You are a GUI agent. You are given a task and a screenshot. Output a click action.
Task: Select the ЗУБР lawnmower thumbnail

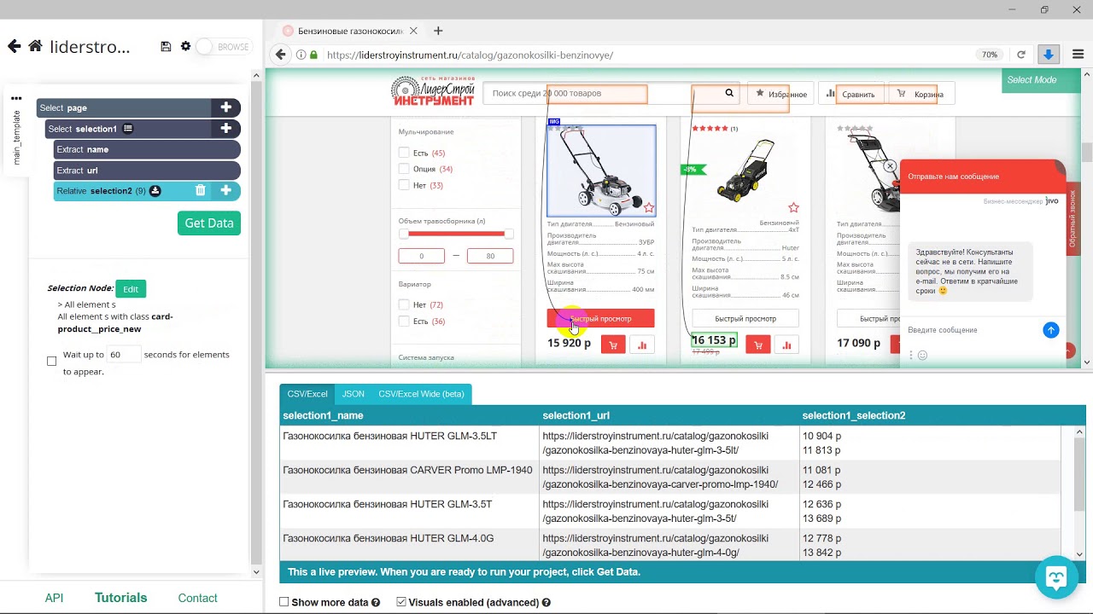(x=601, y=171)
